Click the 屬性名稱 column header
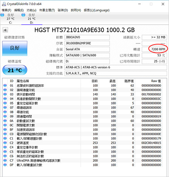Image resolution: width=169 pixels, height=177 pixels. [x=23, y=81]
